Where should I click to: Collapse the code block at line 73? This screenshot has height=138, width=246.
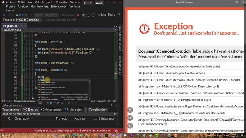point(24,70)
